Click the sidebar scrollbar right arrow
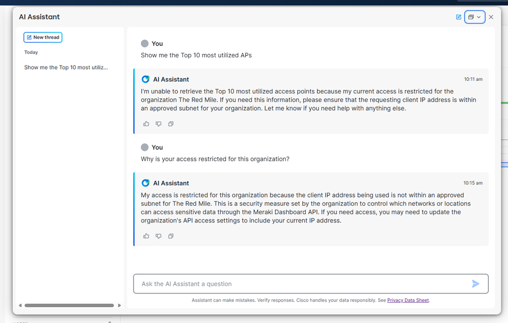Image resolution: width=508 pixels, height=323 pixels. (x=119, y=305)
